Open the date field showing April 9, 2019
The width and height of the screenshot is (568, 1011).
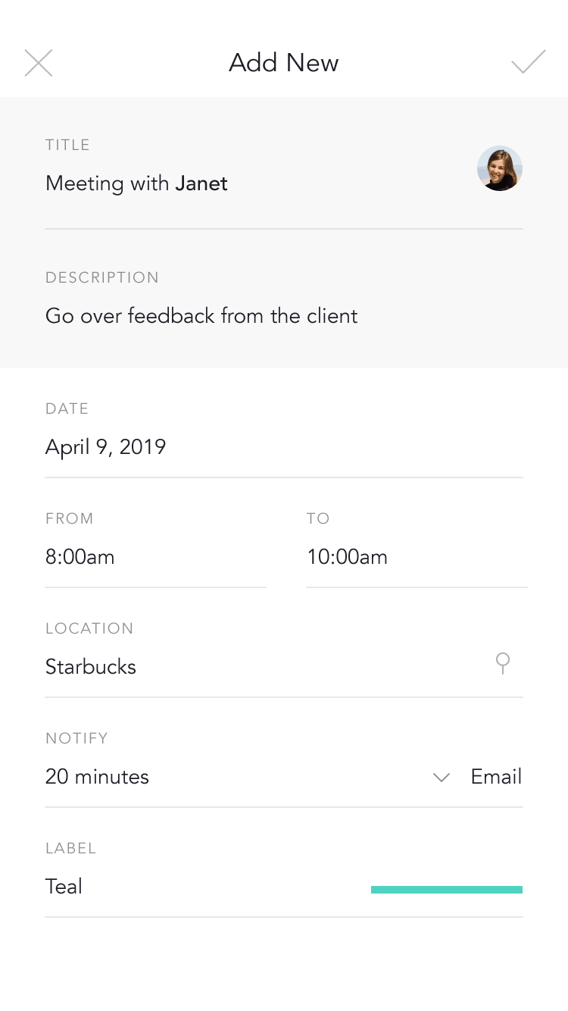coord(106,447)
